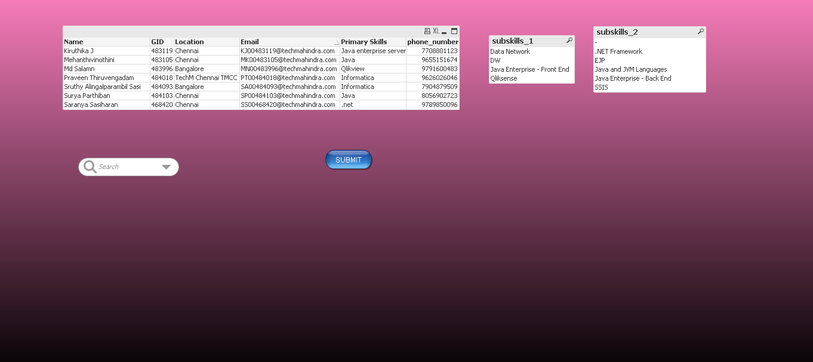
Task: Click GID cell 484103
Action: (162, 96)
